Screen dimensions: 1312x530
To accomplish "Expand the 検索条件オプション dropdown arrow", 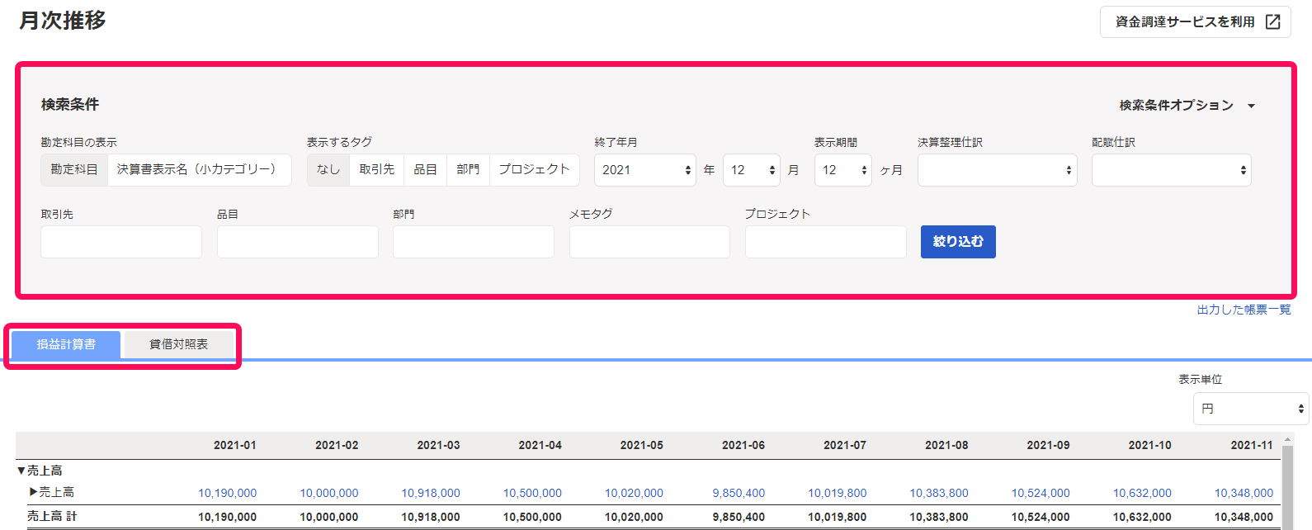I will point(1251,106).
